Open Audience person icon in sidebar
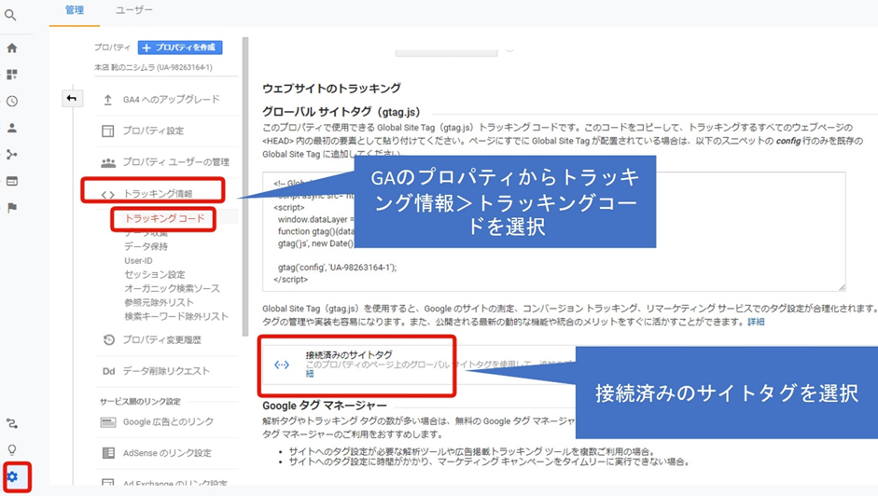The image size is (878, 496). point(12,128)
